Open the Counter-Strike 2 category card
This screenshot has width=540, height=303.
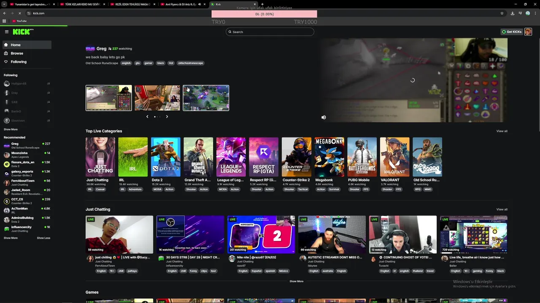point(297,157)
